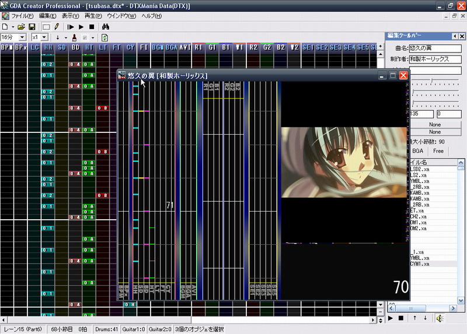Screen dimensions: 467x334
Task: Expand dropdown beside the grayed checkbox icon
Action: pos(93,37)
